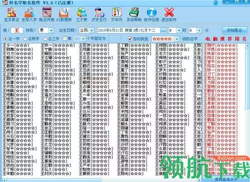Select the name 王付力 in main list
Screen dimensions: 250x182
coord(18,54)
